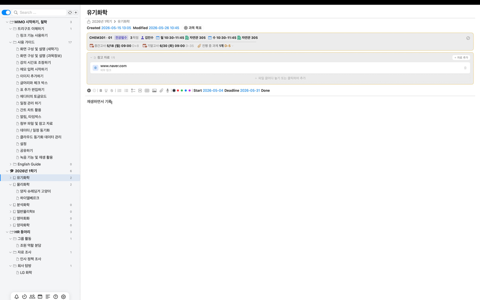Apply underline formatting

106,90
